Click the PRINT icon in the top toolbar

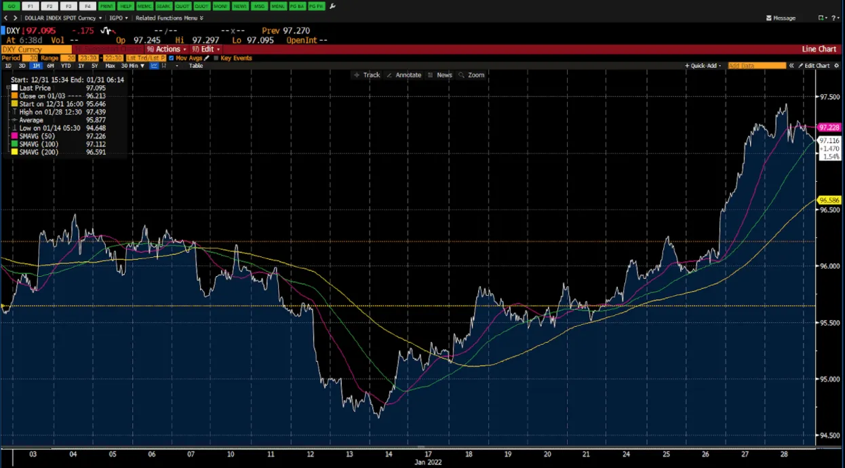click(x=106, y=6)
